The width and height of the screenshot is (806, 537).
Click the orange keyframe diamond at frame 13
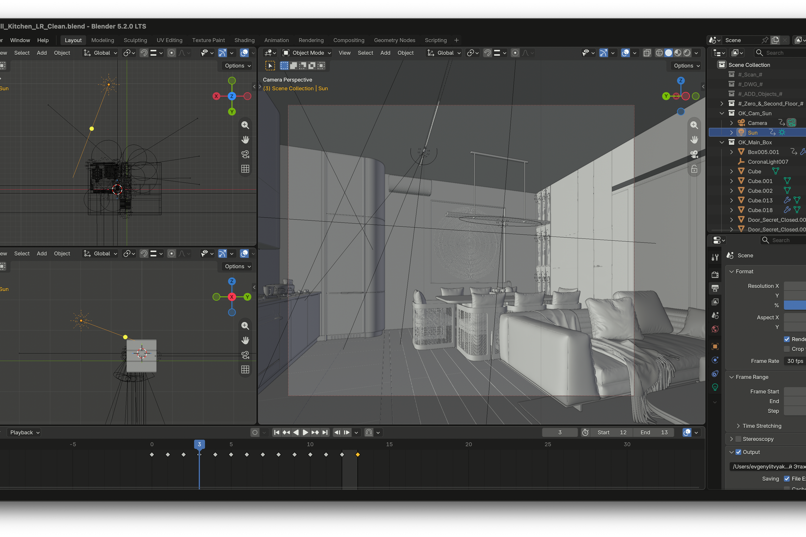tap(357, 455)
